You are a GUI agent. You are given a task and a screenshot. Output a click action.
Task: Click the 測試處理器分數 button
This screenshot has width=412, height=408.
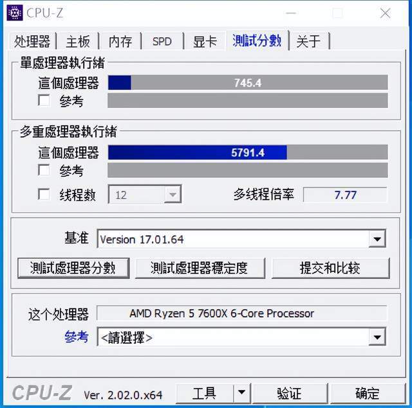(x=73, y=268)
